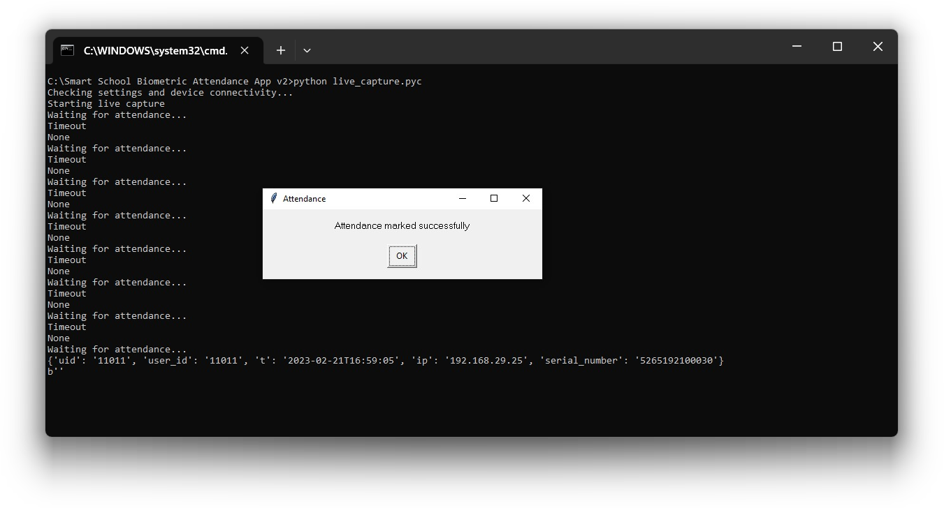Click the 'Starting live capture' output line

click(106, 104)
